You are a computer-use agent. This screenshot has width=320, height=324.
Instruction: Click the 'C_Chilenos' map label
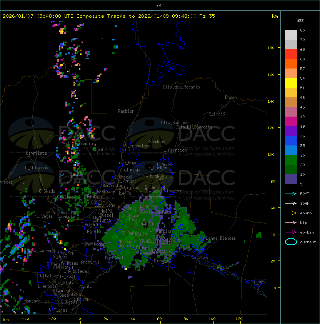pyautogui.click(x=37, y=168)
